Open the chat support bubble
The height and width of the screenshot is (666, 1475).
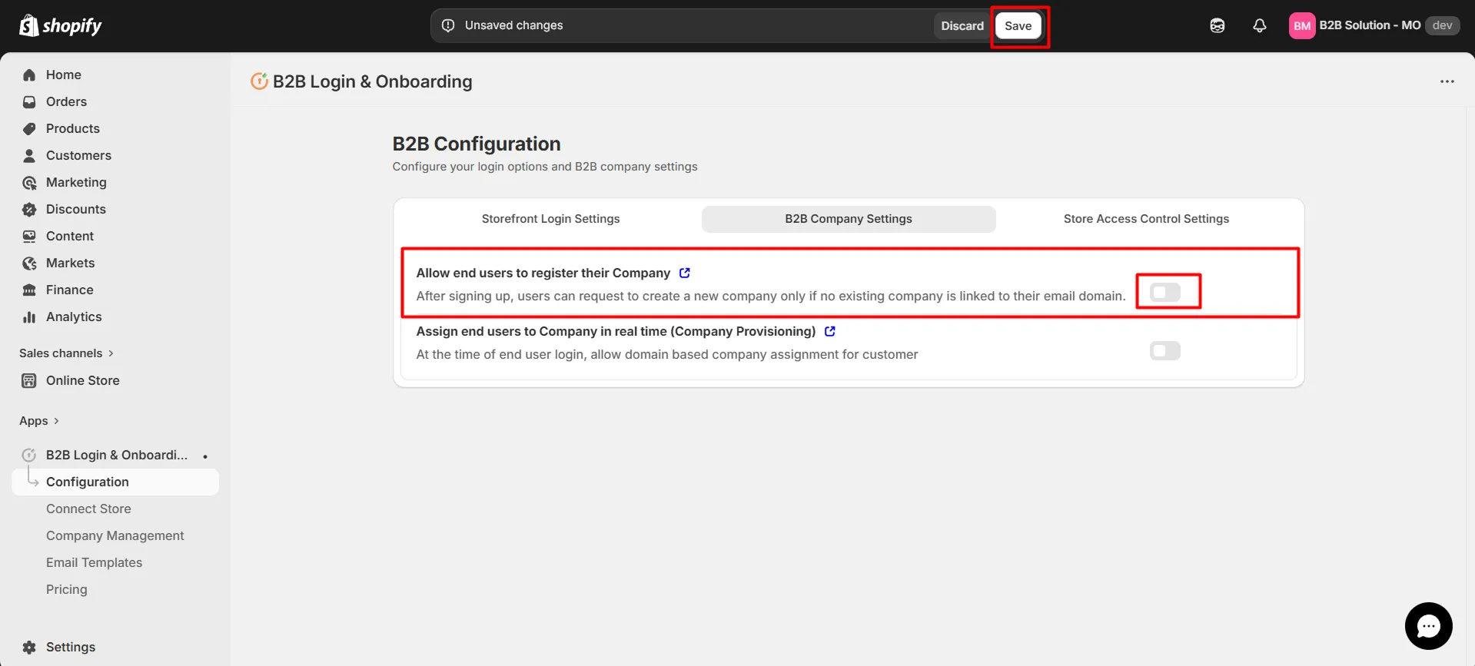coord(1428,626)
